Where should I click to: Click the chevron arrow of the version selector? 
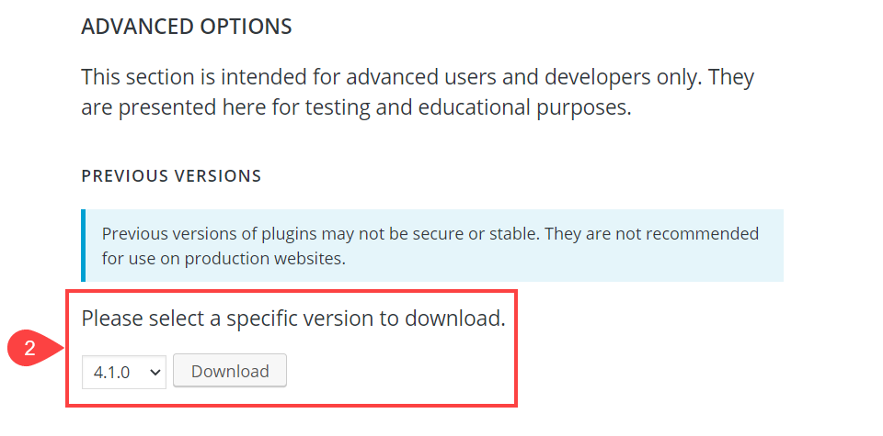(x=155, y=372)
